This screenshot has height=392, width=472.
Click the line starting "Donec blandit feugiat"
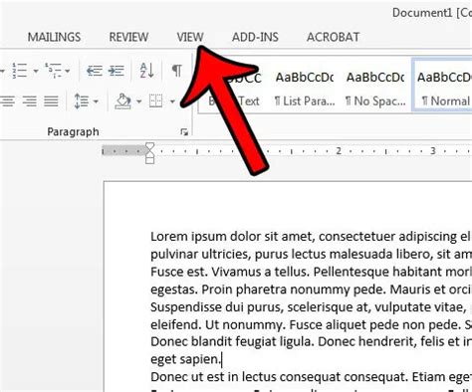pos(311,341)
